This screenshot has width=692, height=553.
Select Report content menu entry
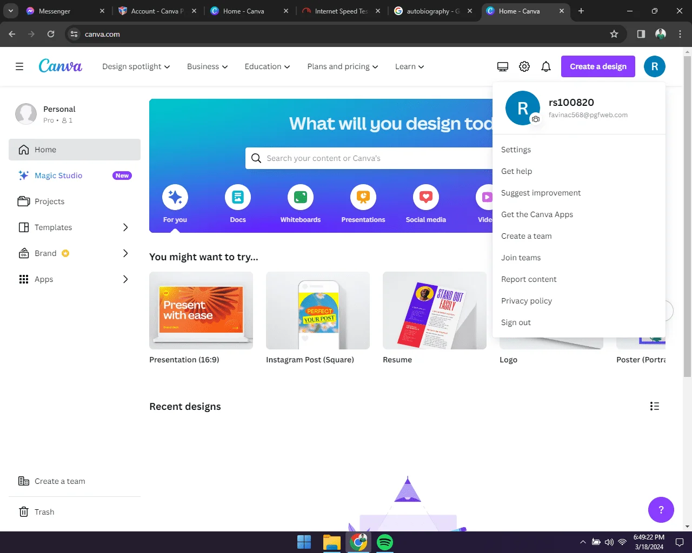click(x=579, y=279)
